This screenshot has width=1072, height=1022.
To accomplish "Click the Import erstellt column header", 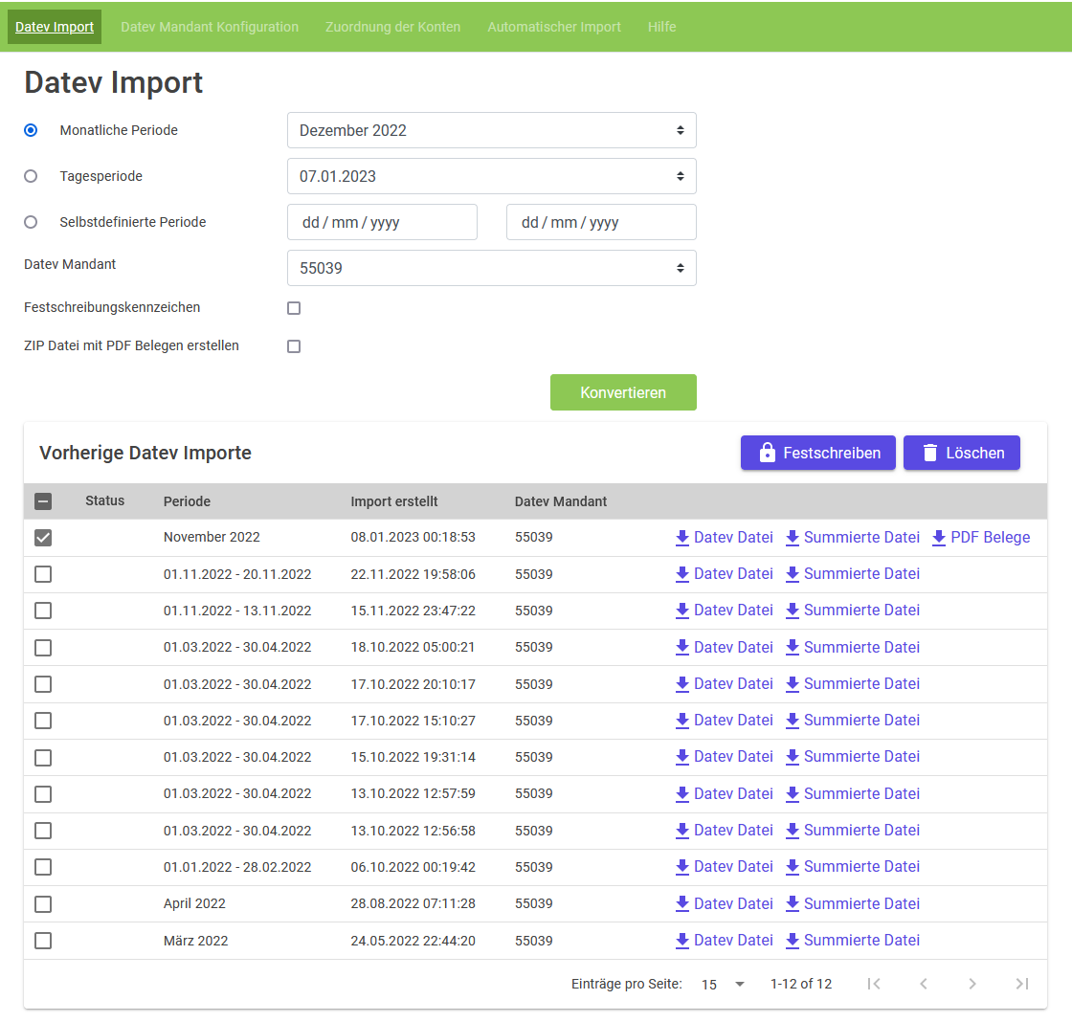I will pyautogui.click(x=393, y=501).
